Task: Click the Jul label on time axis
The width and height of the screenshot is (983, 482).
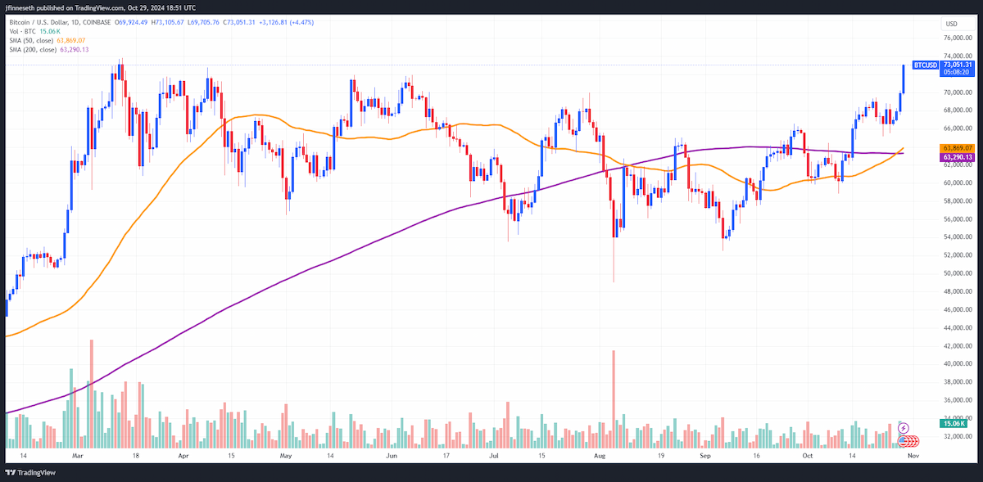Action: [x=493, y=454]
